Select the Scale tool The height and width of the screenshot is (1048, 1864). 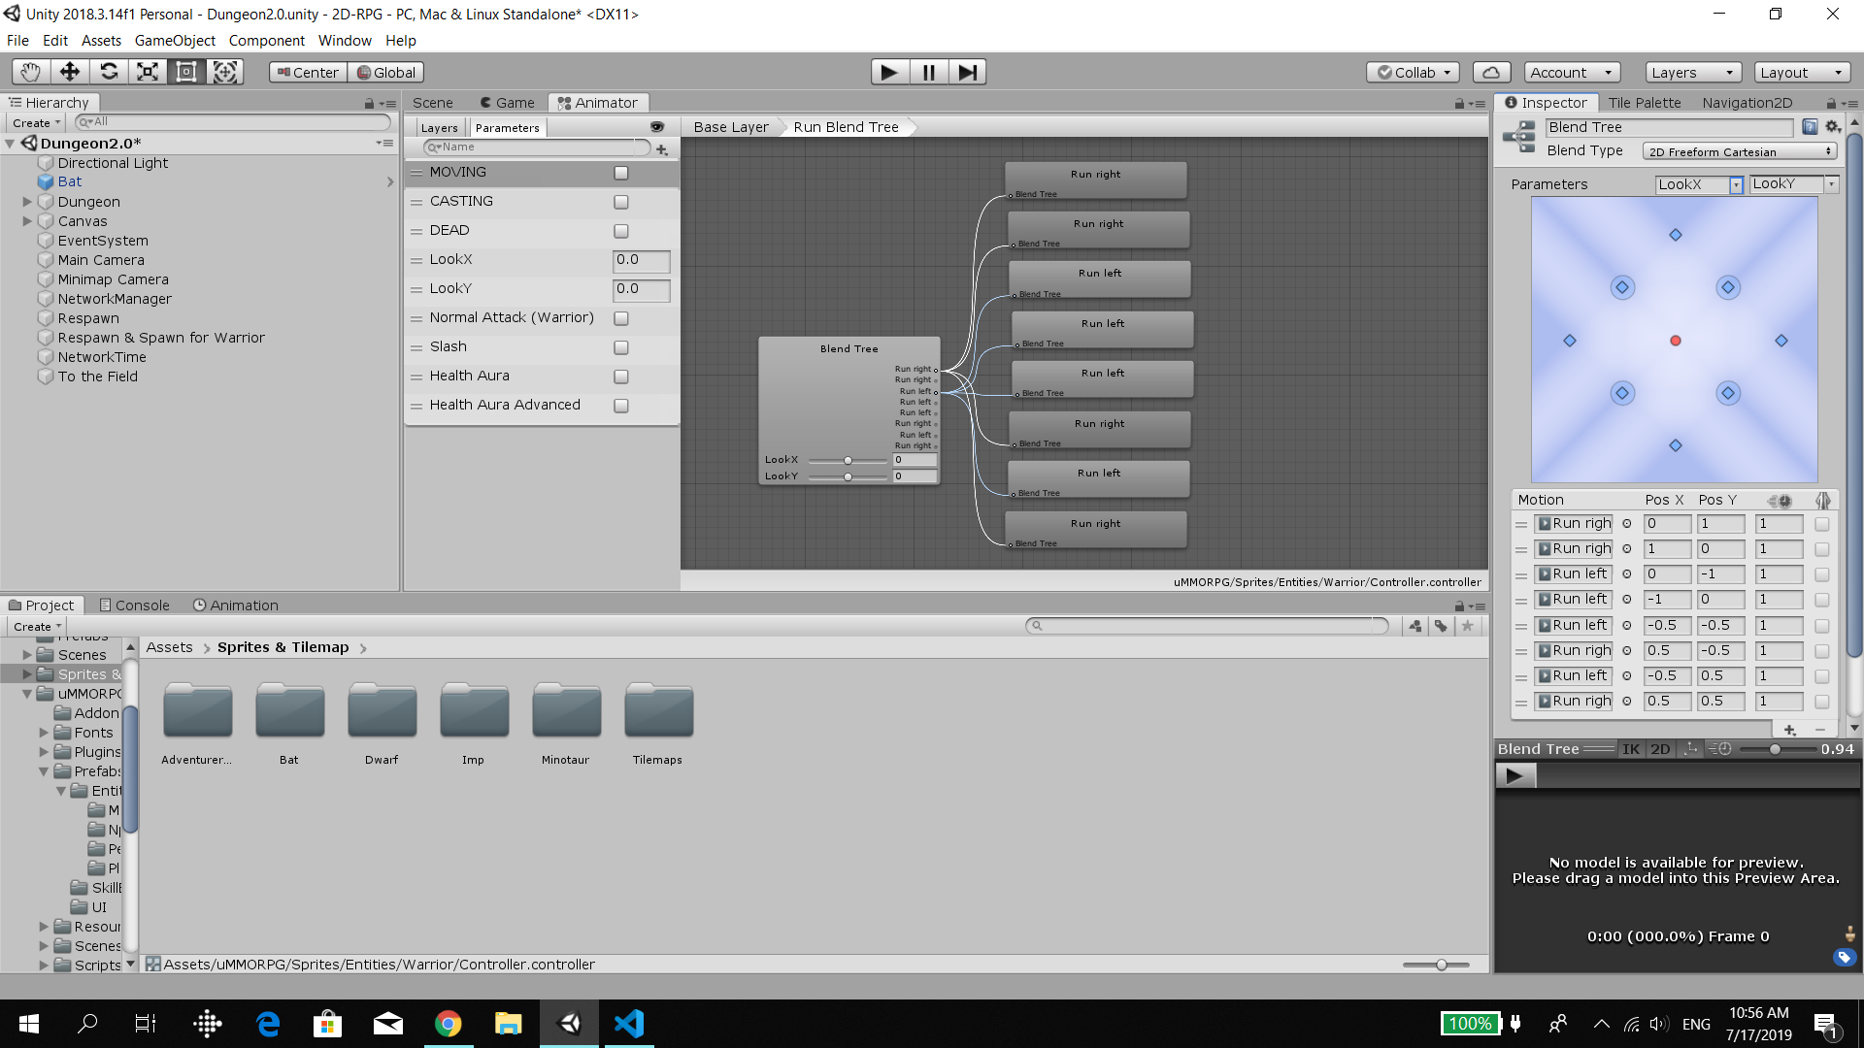pyautogui.click(x=148, y=72)
